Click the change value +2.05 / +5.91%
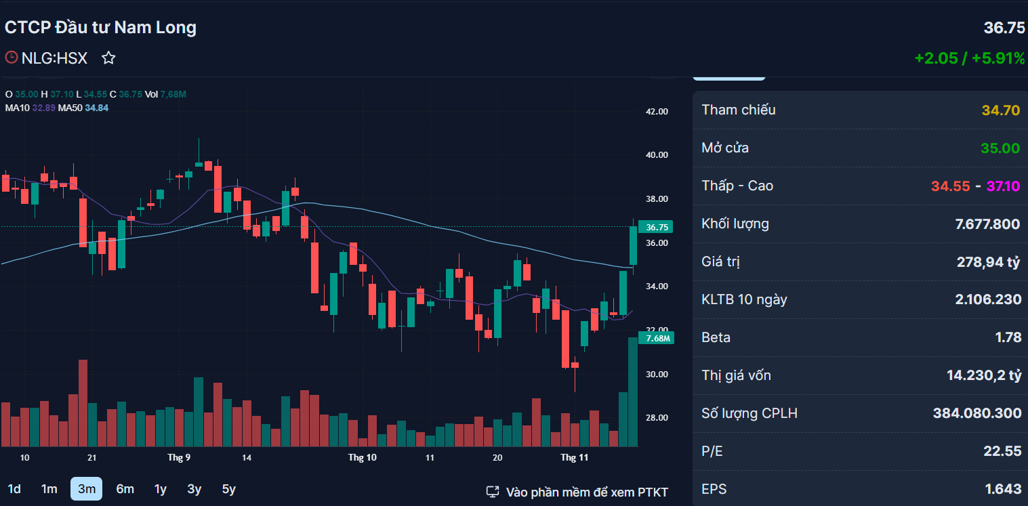Viewport: 1028px width, 506px height. [970, 58]
